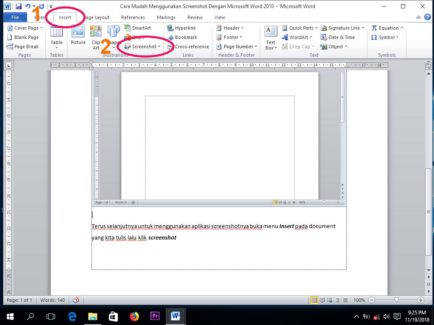Switch to the Review tab
Screen dimensions: 434x325
point(195,17)
